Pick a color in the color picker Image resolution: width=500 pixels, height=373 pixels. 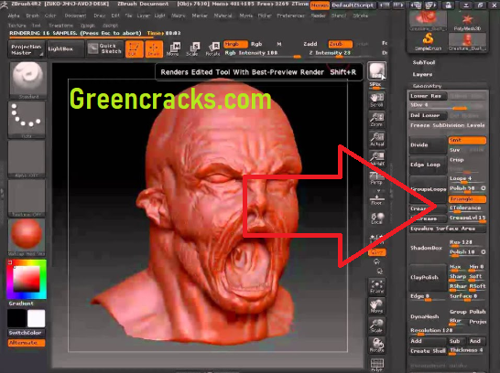[27, 279]
